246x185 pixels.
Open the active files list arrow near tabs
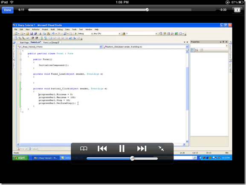tap(185, 42)
